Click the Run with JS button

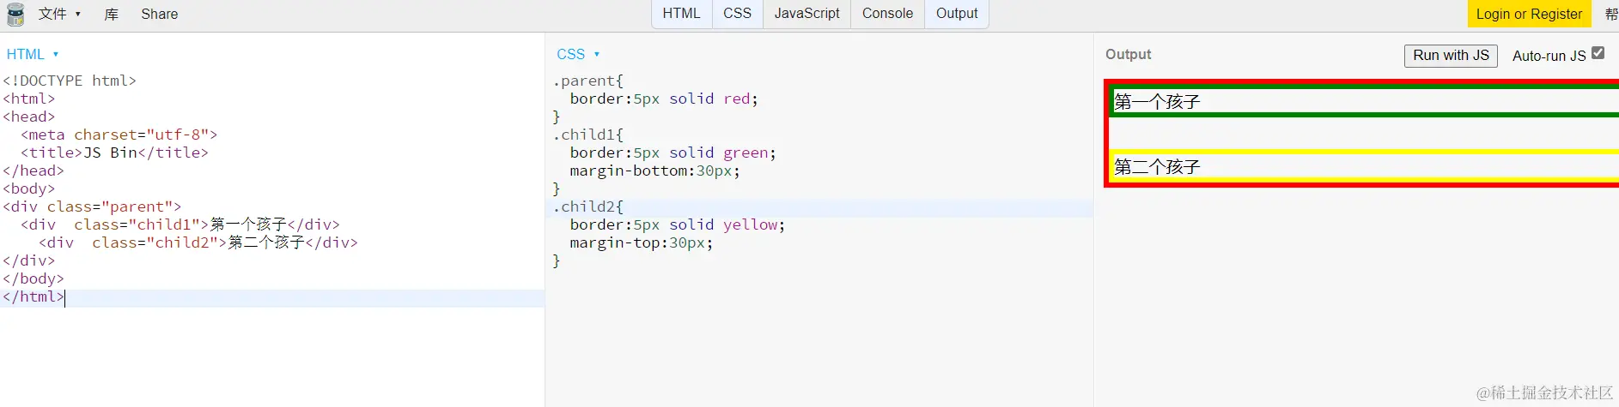(1451, 56)
